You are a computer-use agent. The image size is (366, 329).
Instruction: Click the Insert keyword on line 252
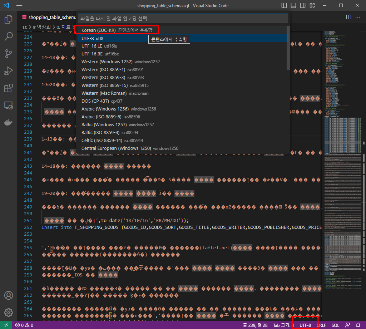(49, 227)
